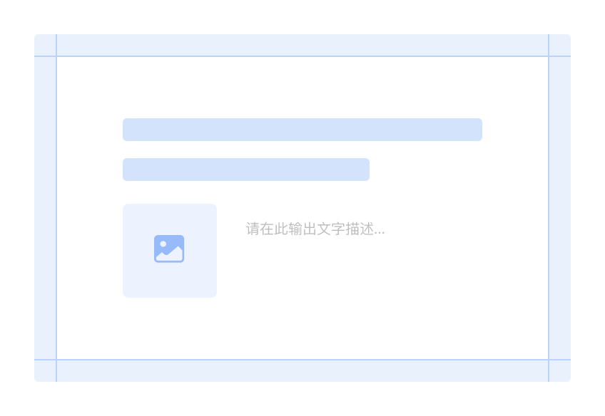Select the shorter blue subtitle bar
The height and width of the screenshot is (416, 605).
[x=246, y=170]
